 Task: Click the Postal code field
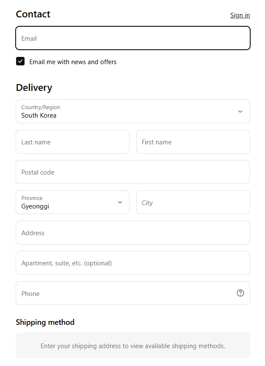click(x=133, y=172)
